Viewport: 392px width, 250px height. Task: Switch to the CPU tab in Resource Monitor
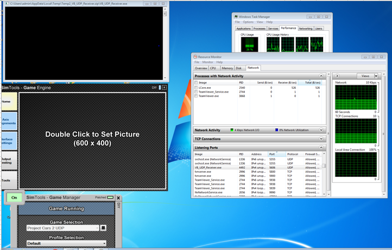coord(213,68)
